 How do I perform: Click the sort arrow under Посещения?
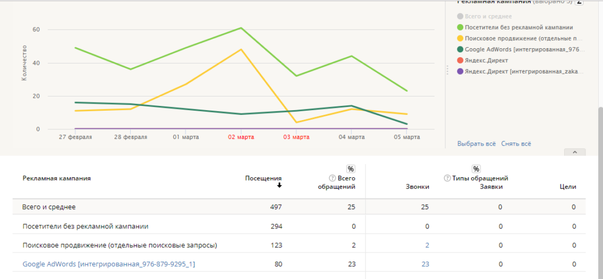pyautogui.click(x=279, y=185)
